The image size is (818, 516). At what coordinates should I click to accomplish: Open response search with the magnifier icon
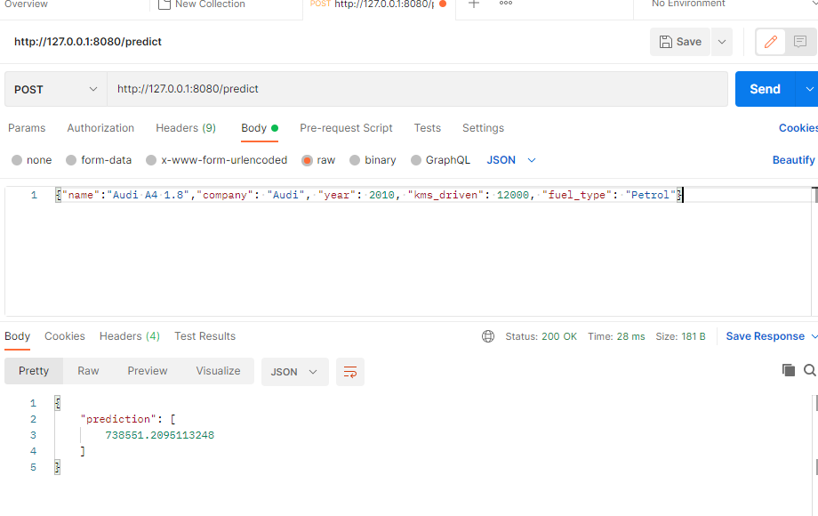click(x=811, y=371)
